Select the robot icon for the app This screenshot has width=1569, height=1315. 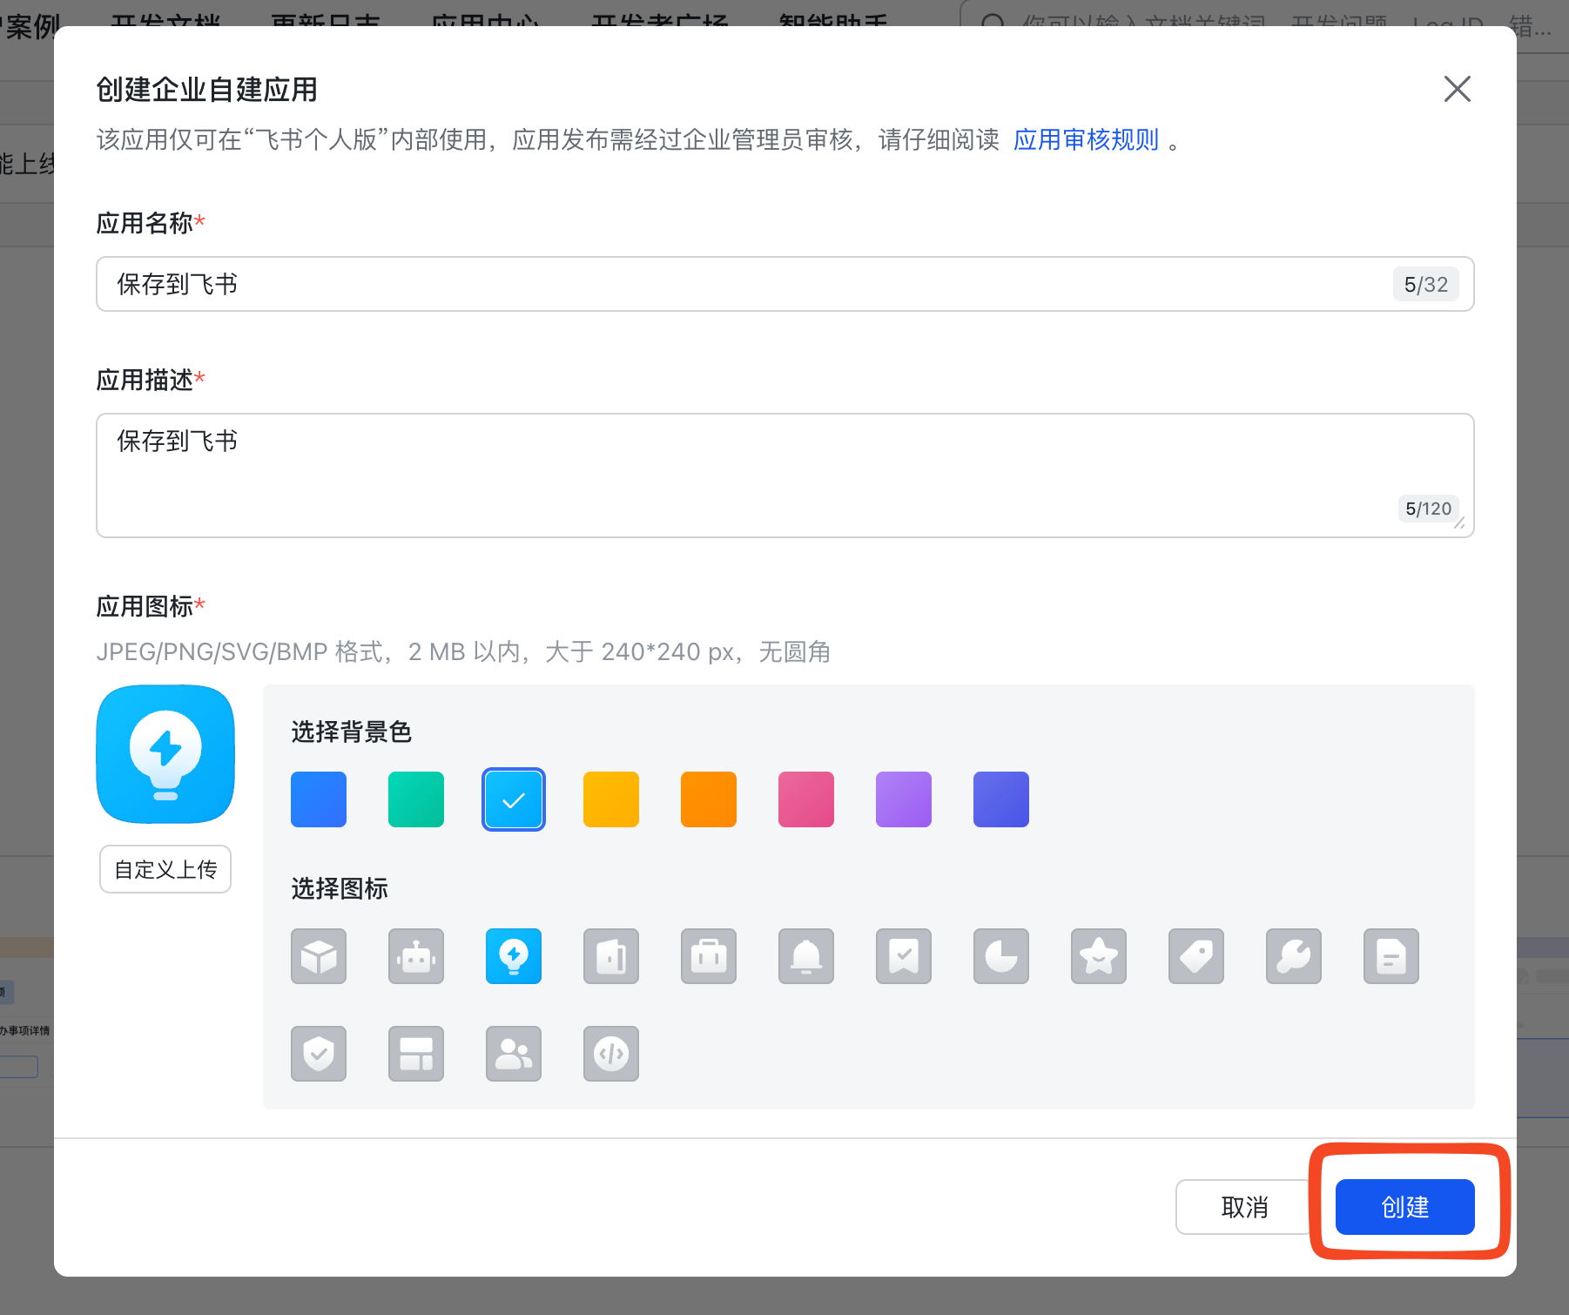(415, 956)
